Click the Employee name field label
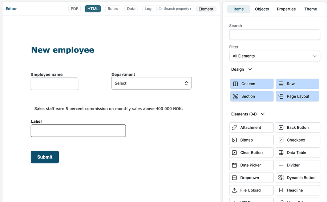The width and height of the screenshot is (327, 202). pyautogui.click(x=47, y=75)
